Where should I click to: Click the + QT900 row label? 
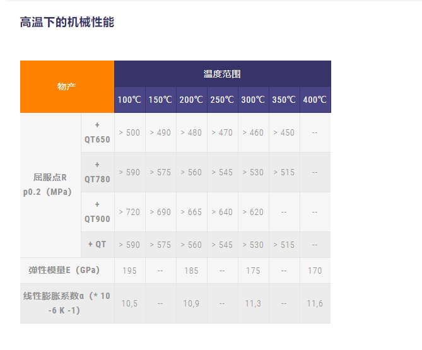(97, 212)
